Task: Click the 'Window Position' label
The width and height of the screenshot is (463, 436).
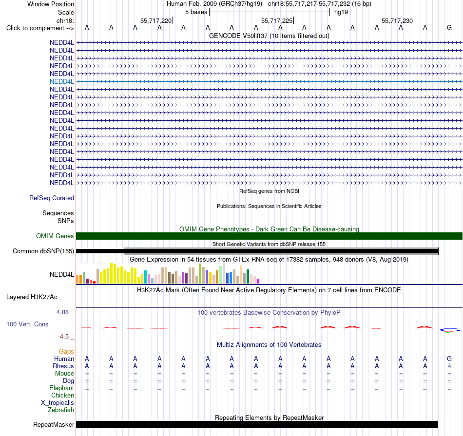Action: click(x=51, y=4)
